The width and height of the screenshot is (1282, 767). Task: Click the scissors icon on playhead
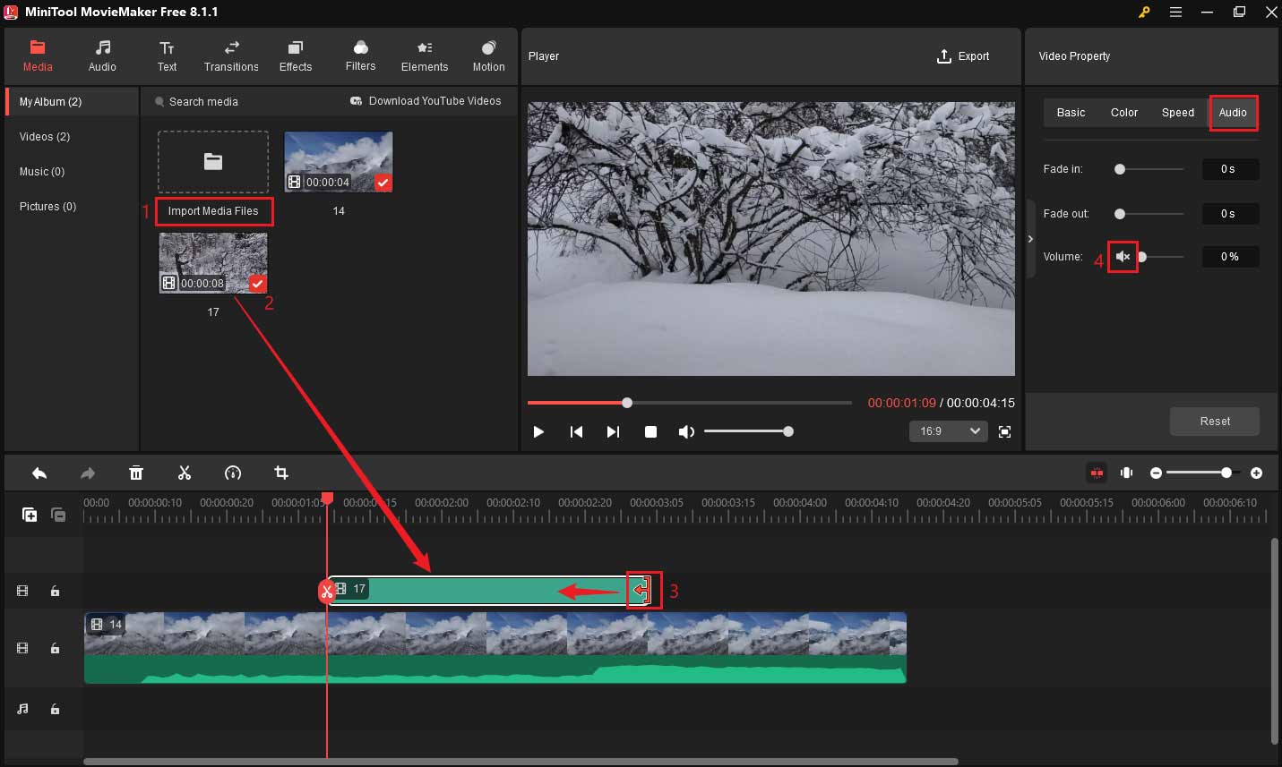pos(327,592)
